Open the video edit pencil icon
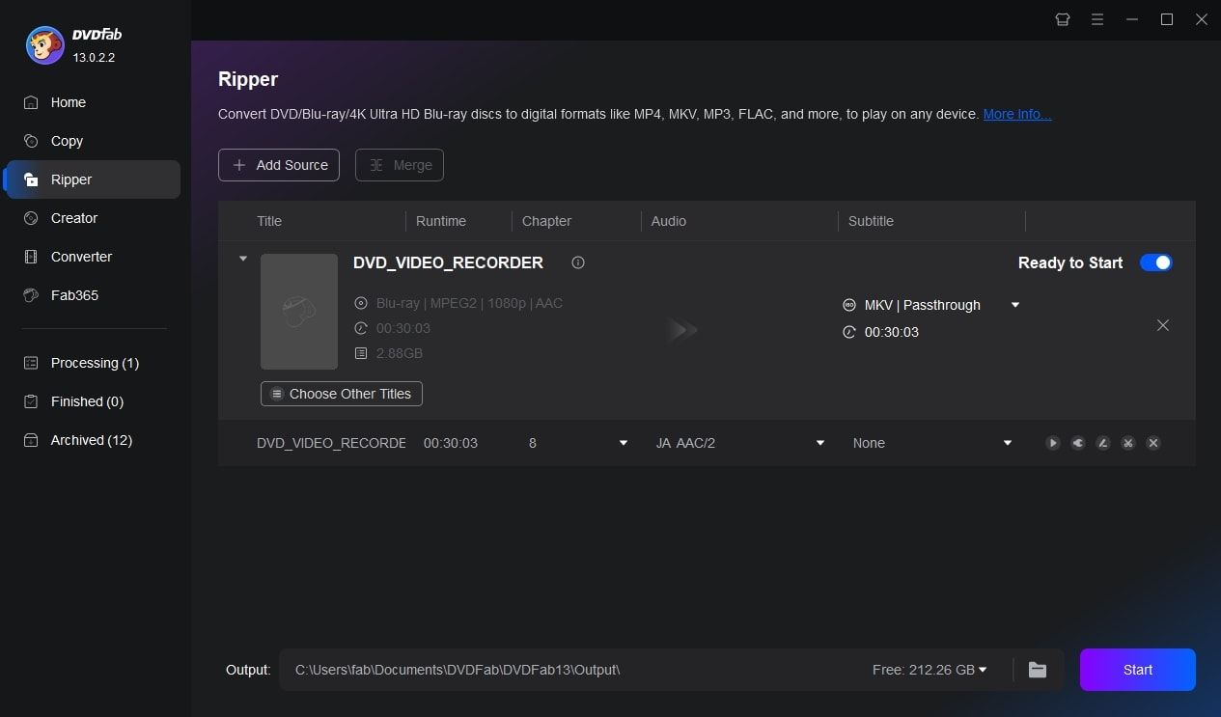 [1102, 443]
